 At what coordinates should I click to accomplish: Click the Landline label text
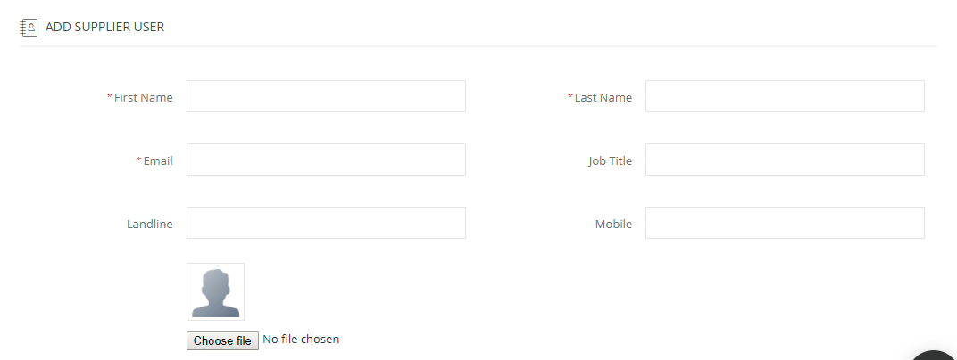tap(150, 225)
